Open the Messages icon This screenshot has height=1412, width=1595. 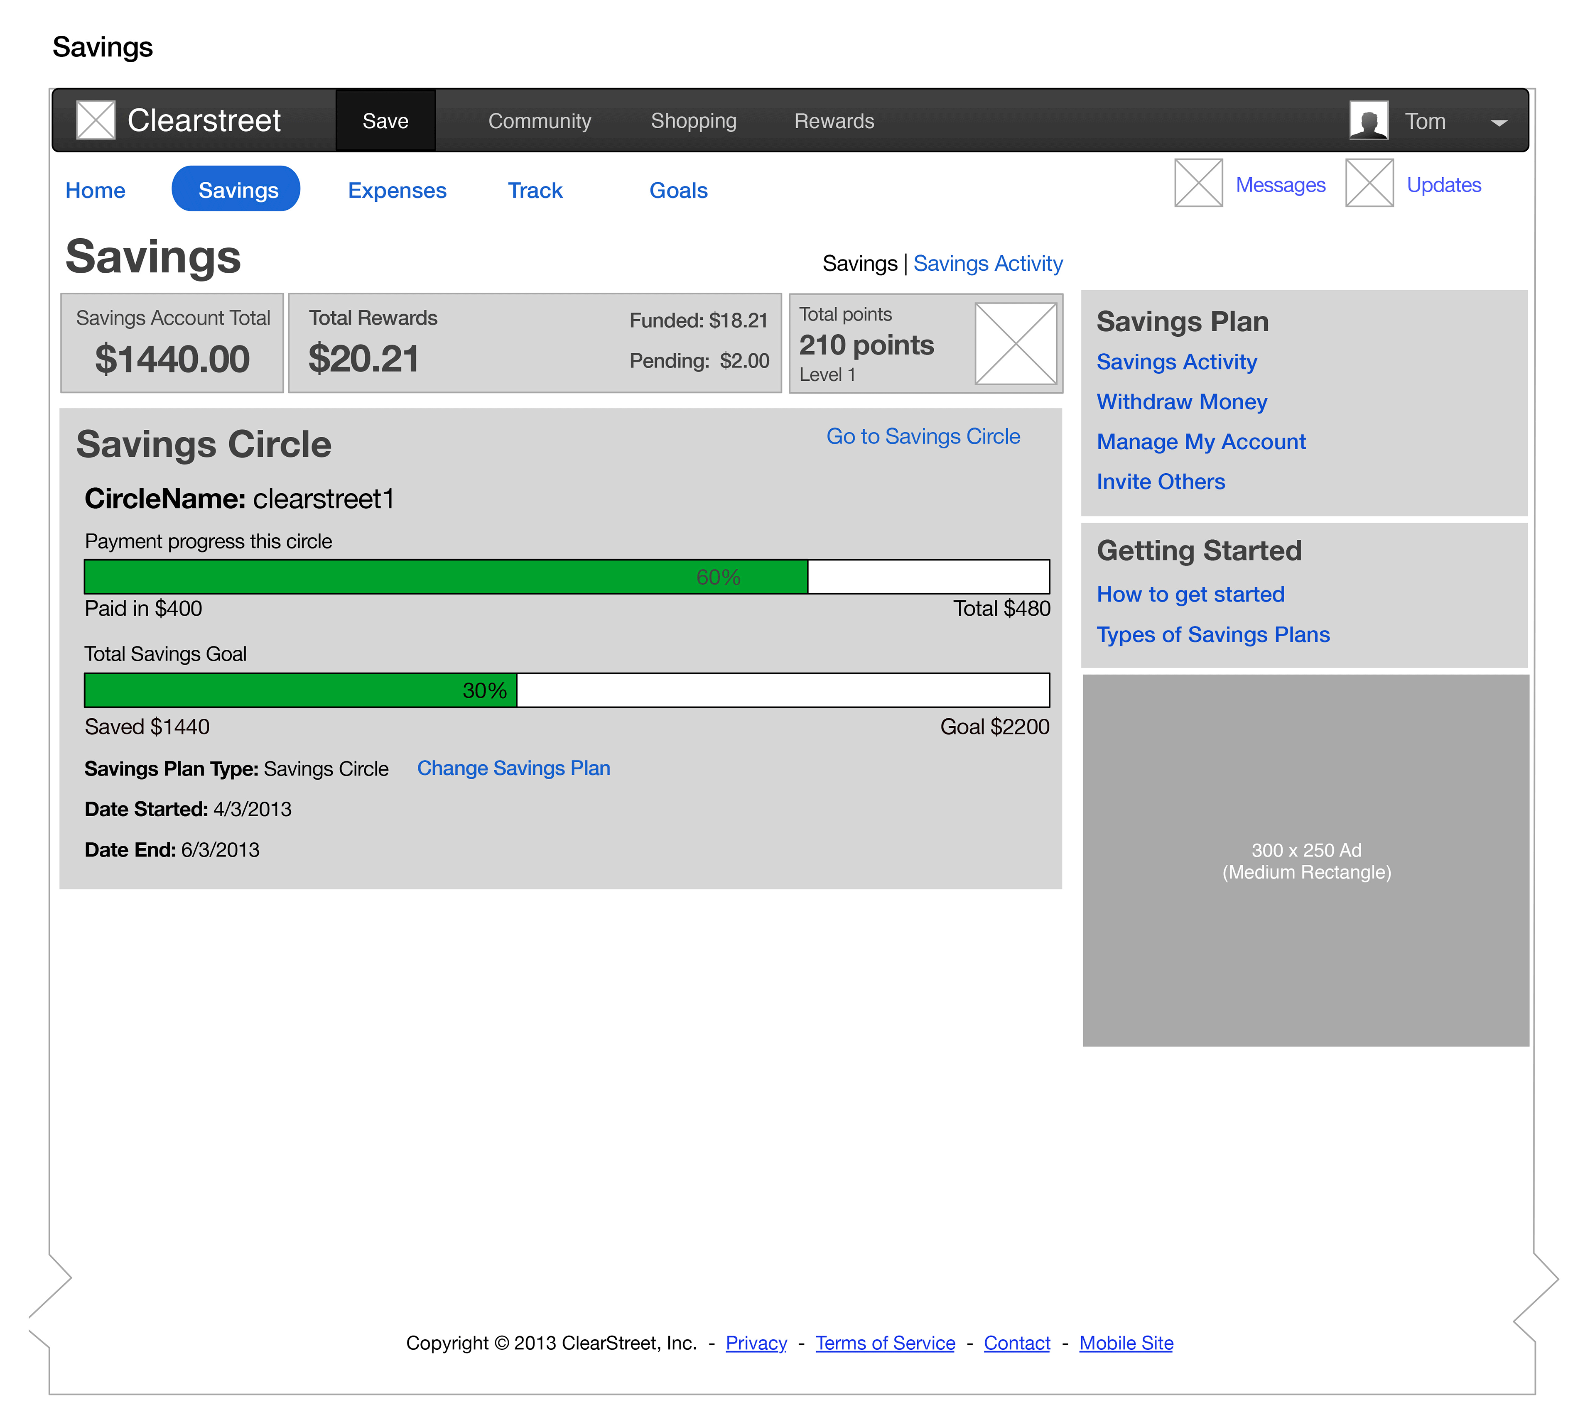coord(1199,183)
